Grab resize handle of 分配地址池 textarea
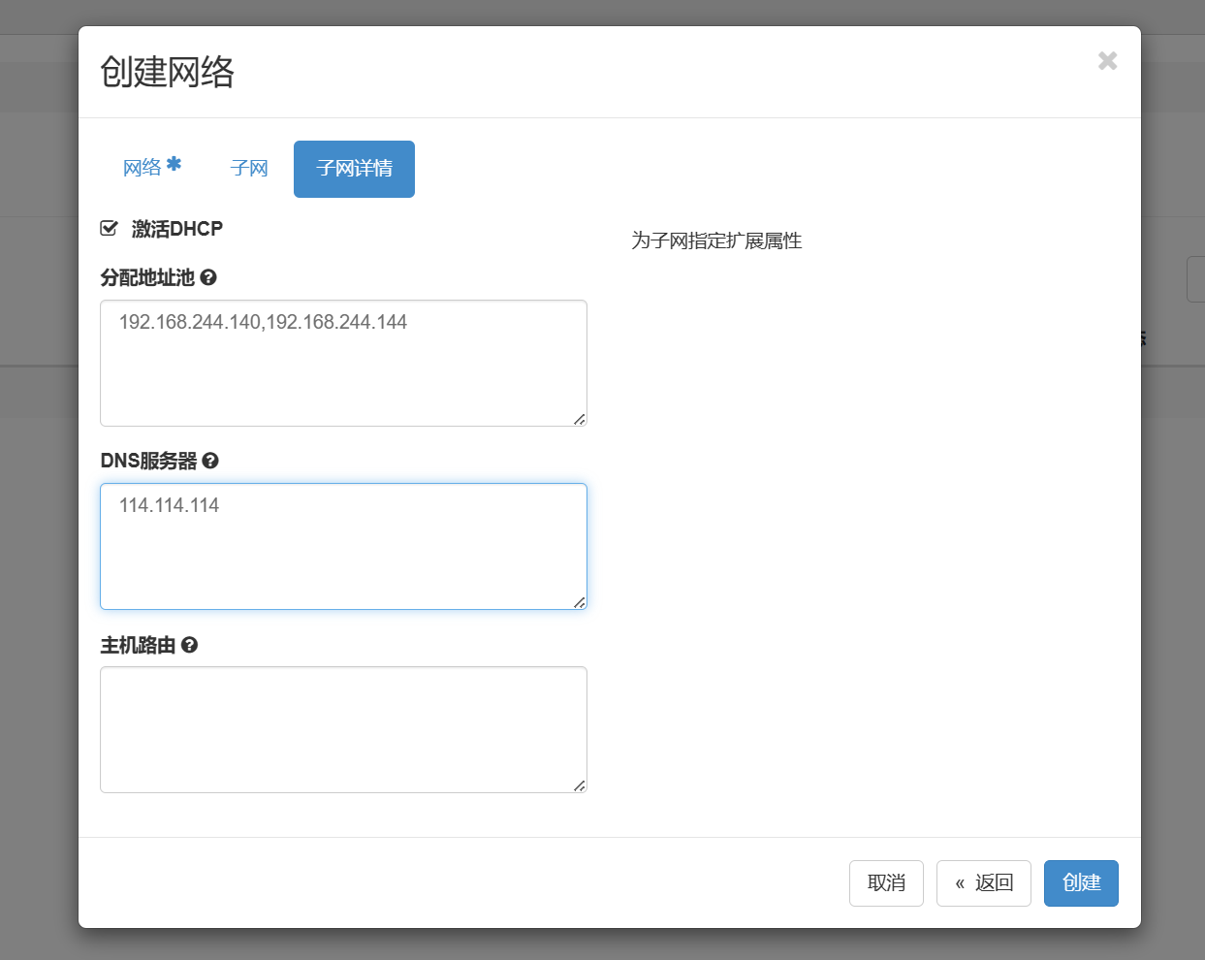The image size is (1205, 960). [x=579, y=419]
